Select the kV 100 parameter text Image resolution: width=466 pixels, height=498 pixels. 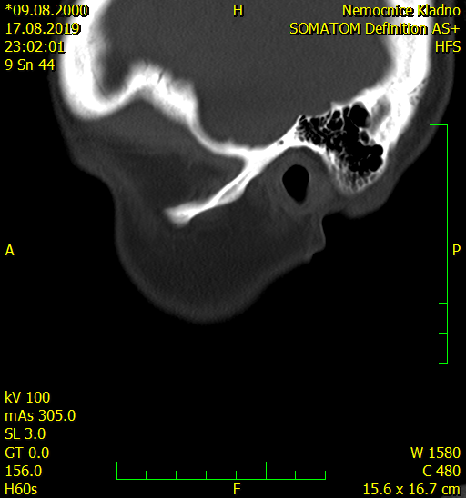point(27,397)
